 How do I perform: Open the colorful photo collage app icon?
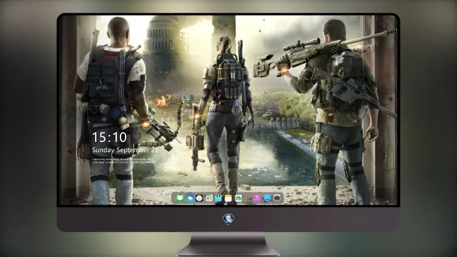tap(238, 199)
